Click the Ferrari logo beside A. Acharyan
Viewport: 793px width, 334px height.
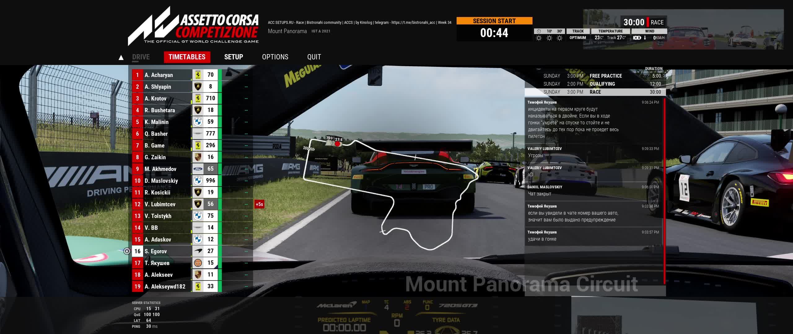click(198, 75)
